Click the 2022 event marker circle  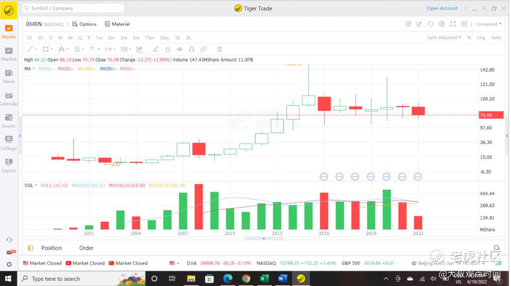(417, 177)
